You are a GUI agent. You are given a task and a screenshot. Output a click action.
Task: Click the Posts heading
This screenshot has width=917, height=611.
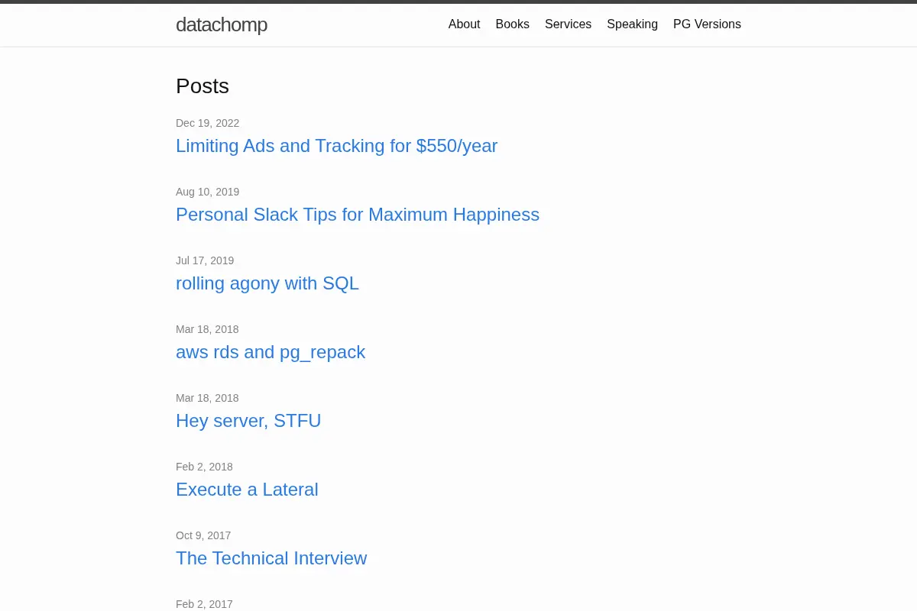[x=203, y=86]
